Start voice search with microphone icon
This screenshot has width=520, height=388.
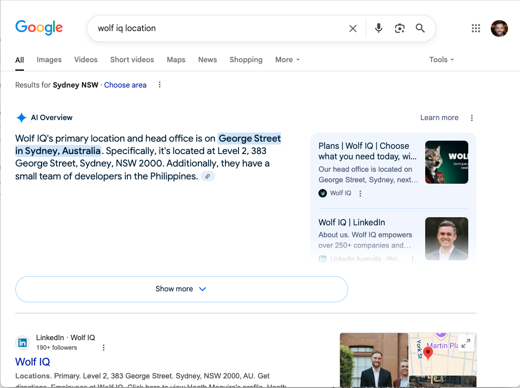[x=378, y=28]
